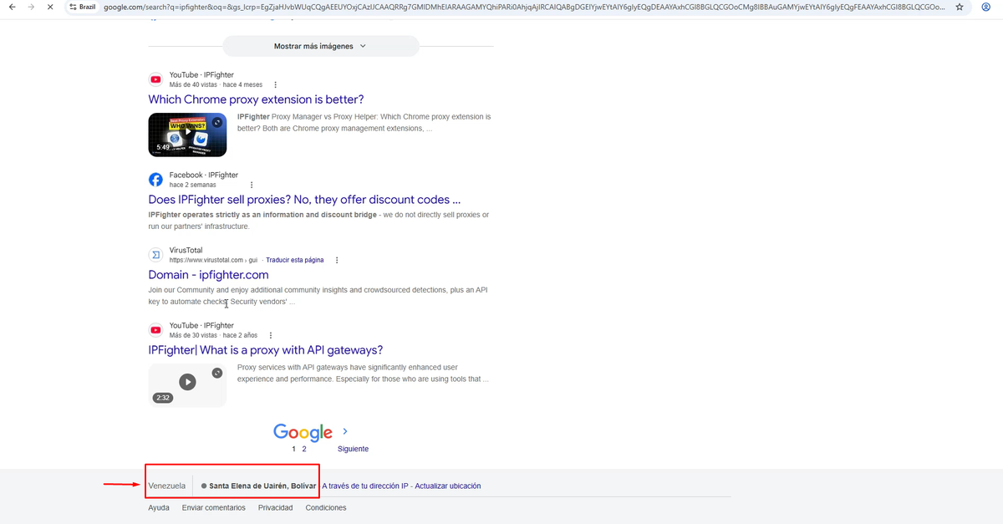
Task: Click 'Traducir esta página' link
Action: (x=295, y=260)
